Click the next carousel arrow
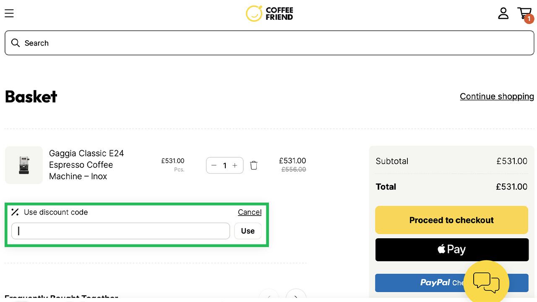The width and height of the screenshot is (537, 302). tap(296, 295)
